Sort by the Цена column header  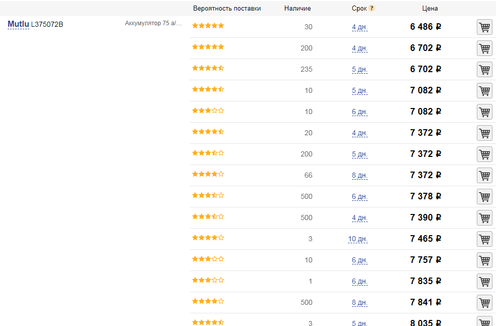click(430, 8)
